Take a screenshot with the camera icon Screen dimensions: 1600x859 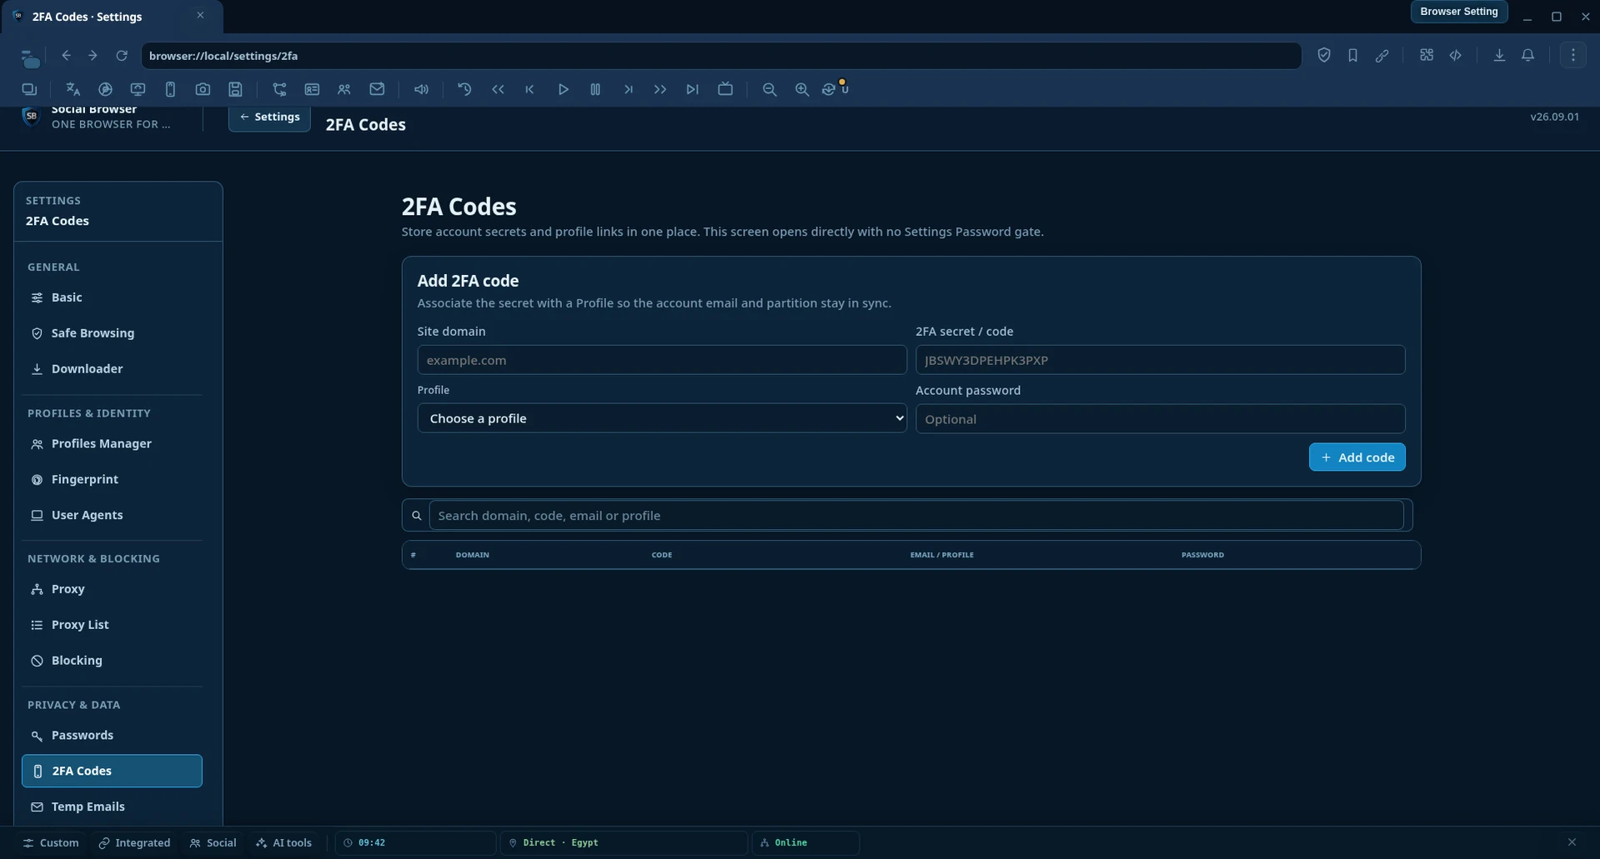tap(203, 89)
